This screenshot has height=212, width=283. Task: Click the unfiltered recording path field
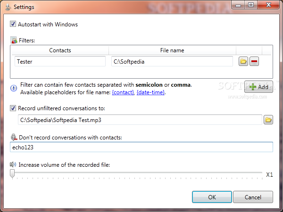point(139,120)
